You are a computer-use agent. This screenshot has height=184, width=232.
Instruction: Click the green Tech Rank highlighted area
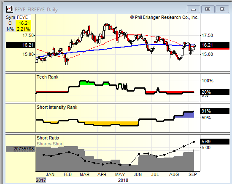click(x=87, y=83)
